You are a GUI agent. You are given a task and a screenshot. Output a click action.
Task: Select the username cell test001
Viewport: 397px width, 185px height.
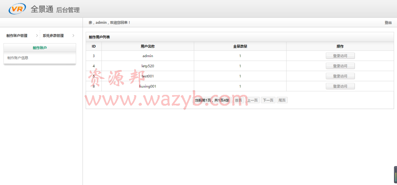click(x=148, y=76)
